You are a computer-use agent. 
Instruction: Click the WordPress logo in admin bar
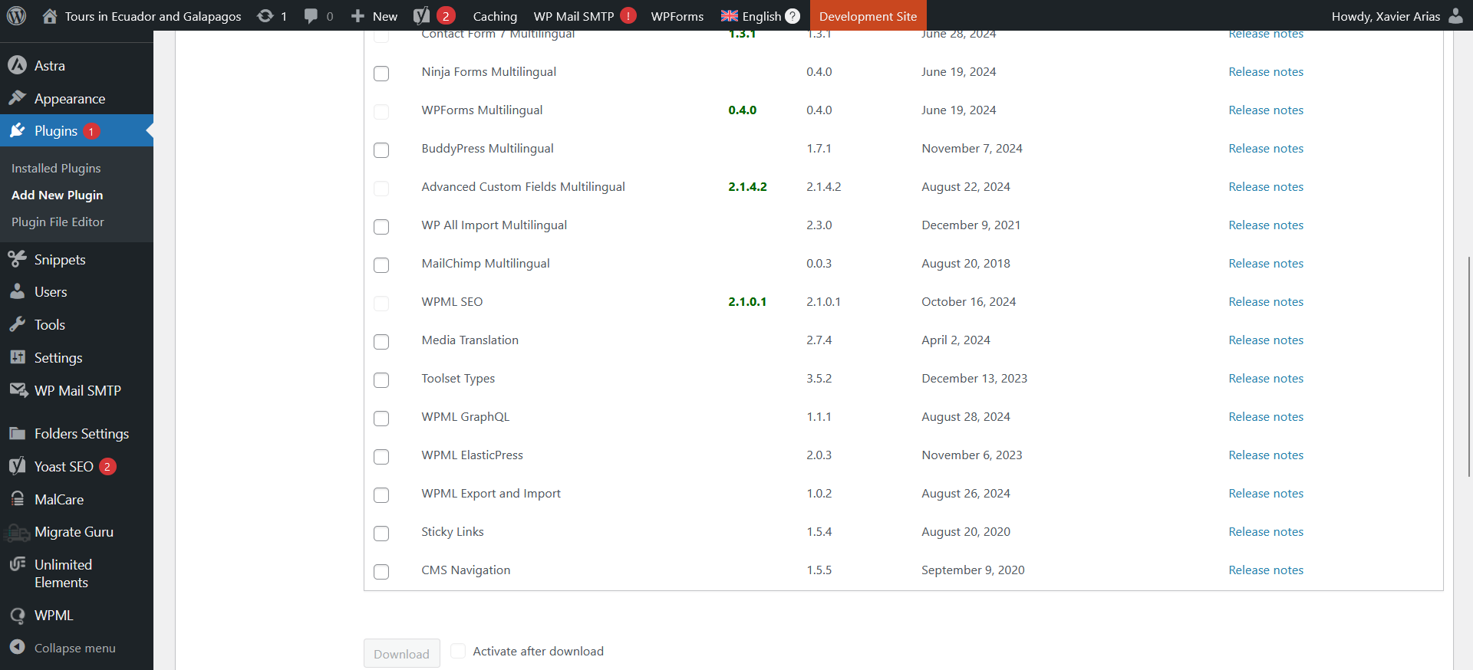tap(16, 16)
